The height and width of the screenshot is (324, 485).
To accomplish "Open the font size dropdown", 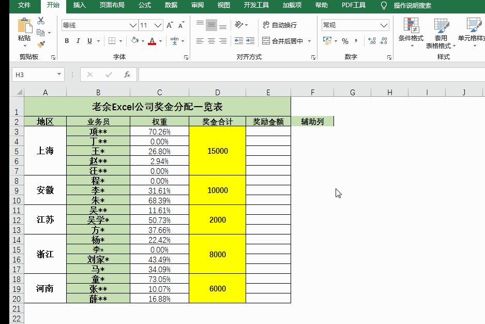I will (158, 25).
